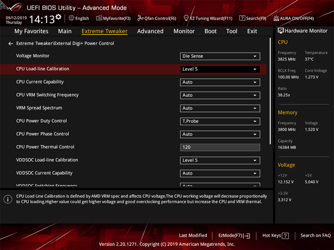Open VDDSOC Load-line Calibration dropdown
The image size is (334, 250).
tap(220, 161)
